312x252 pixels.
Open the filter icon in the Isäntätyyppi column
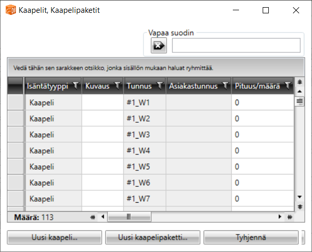point(76,86)
